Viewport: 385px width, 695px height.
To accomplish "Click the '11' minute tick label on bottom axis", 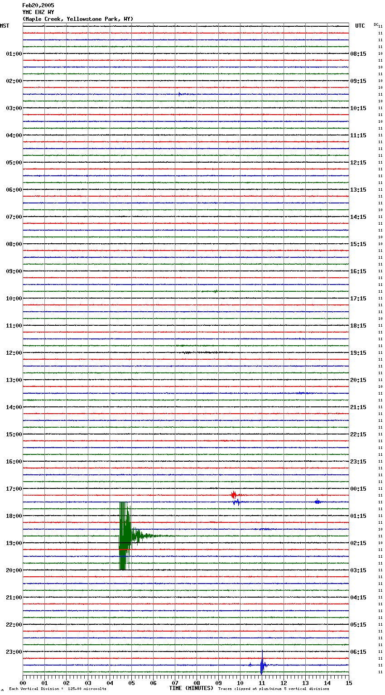I will [x=262, y=683].
